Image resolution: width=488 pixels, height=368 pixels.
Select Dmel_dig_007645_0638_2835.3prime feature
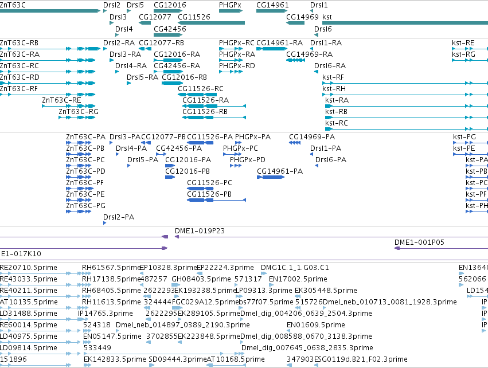click(x=307, y=348)
